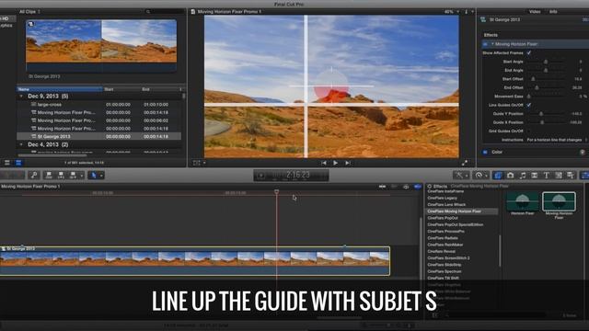The image size is (589, 331).
Task: Select the arrow Select tool
Action: 93,175
